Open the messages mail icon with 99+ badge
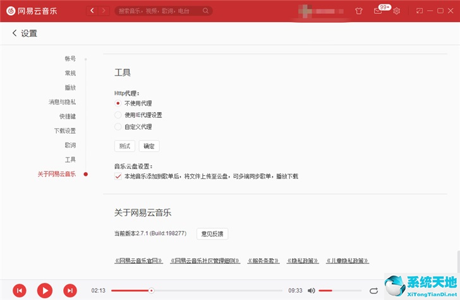The image size is (460, 300). point(378,11)
